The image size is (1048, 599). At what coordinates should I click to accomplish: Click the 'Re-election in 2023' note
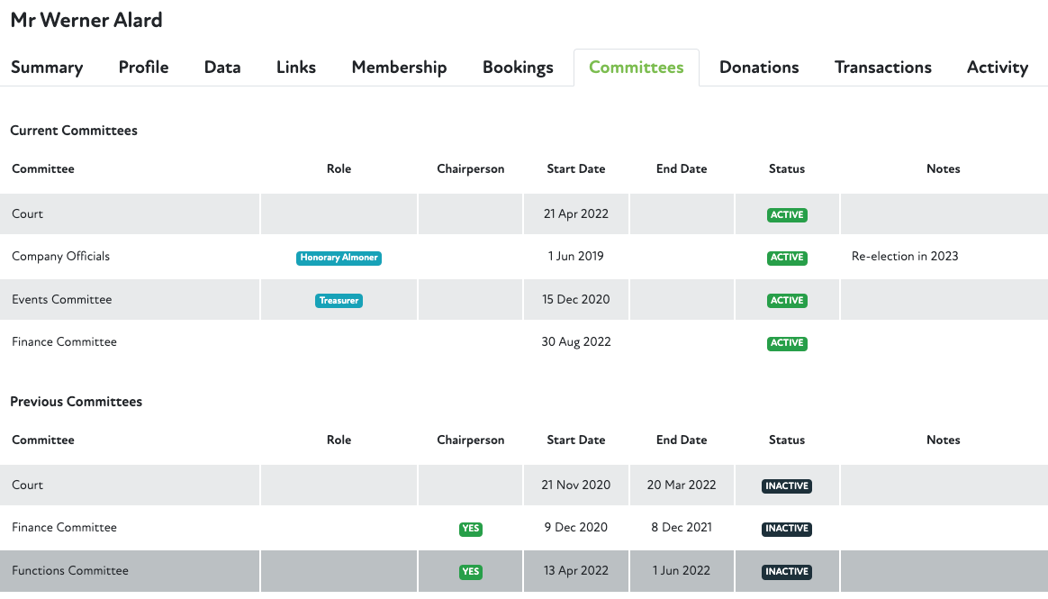905,257
